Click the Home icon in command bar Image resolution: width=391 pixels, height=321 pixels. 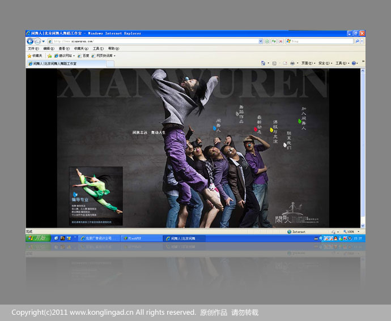(263, 63)
